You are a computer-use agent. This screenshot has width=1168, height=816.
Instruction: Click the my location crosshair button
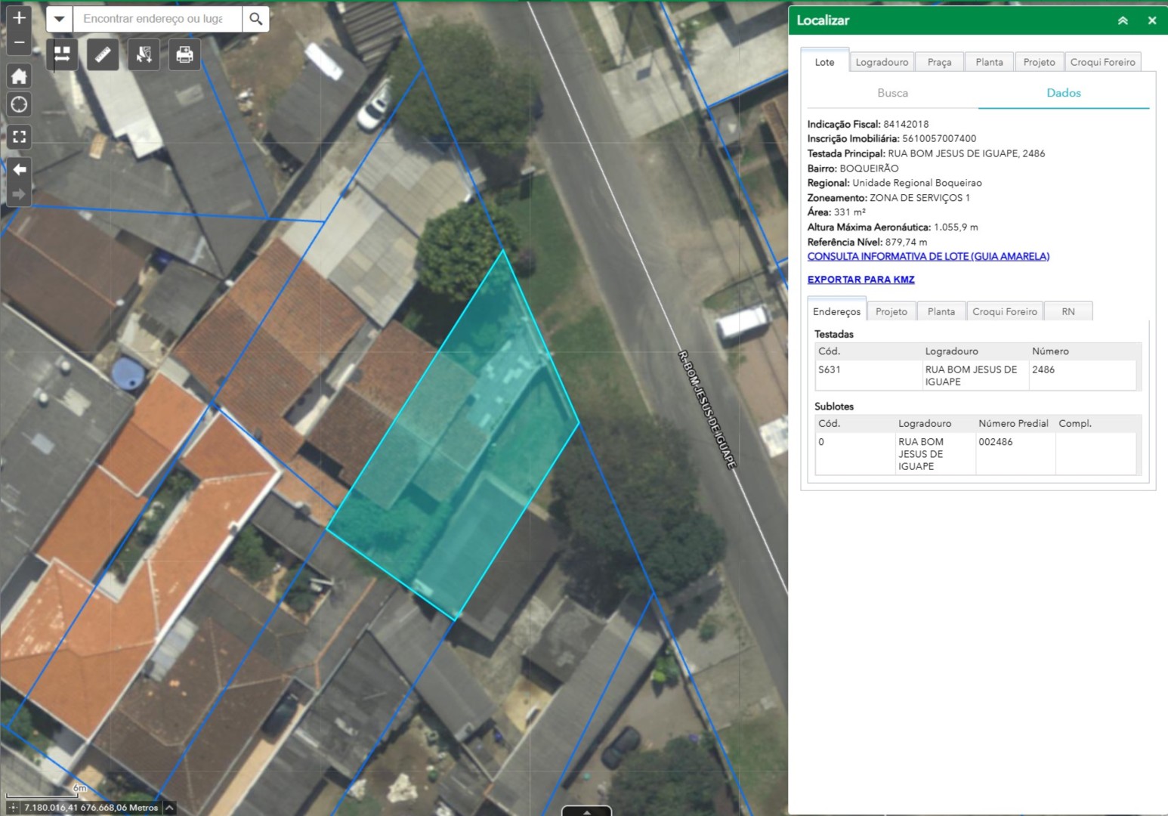click(x=19, y=104)
